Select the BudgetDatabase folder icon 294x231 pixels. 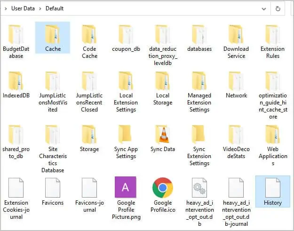(16, 34)
